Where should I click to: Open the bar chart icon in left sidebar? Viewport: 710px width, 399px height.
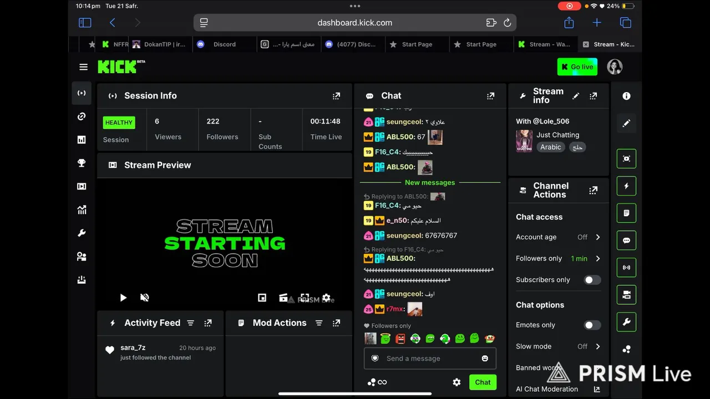[x=82, y=140]
